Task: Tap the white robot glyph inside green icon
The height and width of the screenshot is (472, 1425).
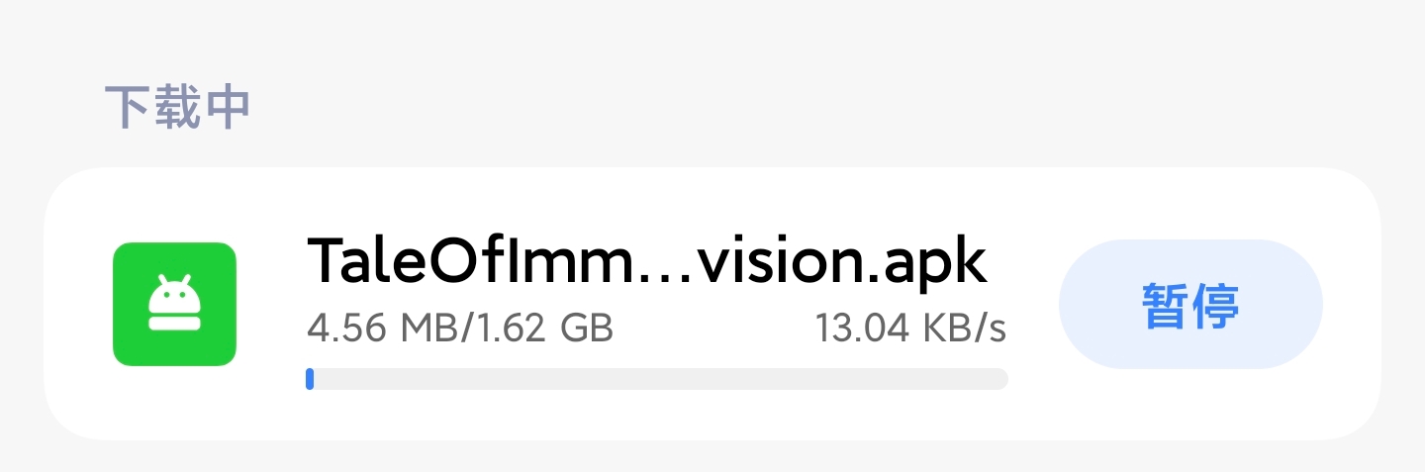Action: [x=174, y=303]
